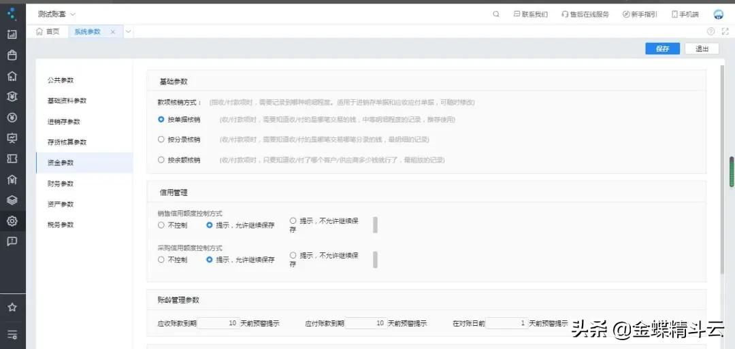
Task: Open 手机端 link
Action: [685, 14]
